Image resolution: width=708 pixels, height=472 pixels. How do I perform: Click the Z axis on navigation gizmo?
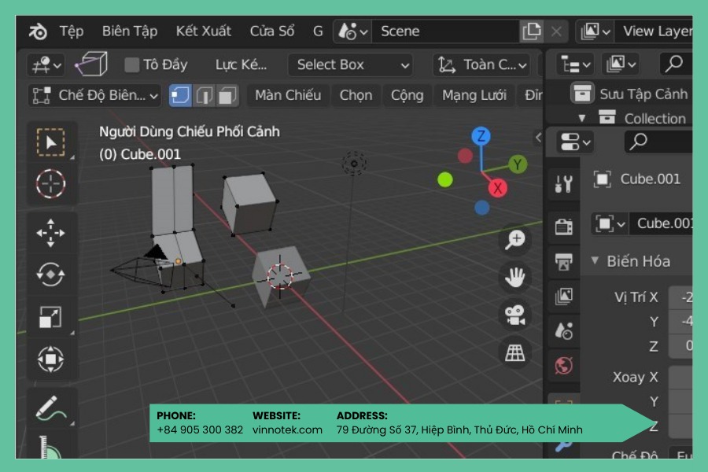481,136
